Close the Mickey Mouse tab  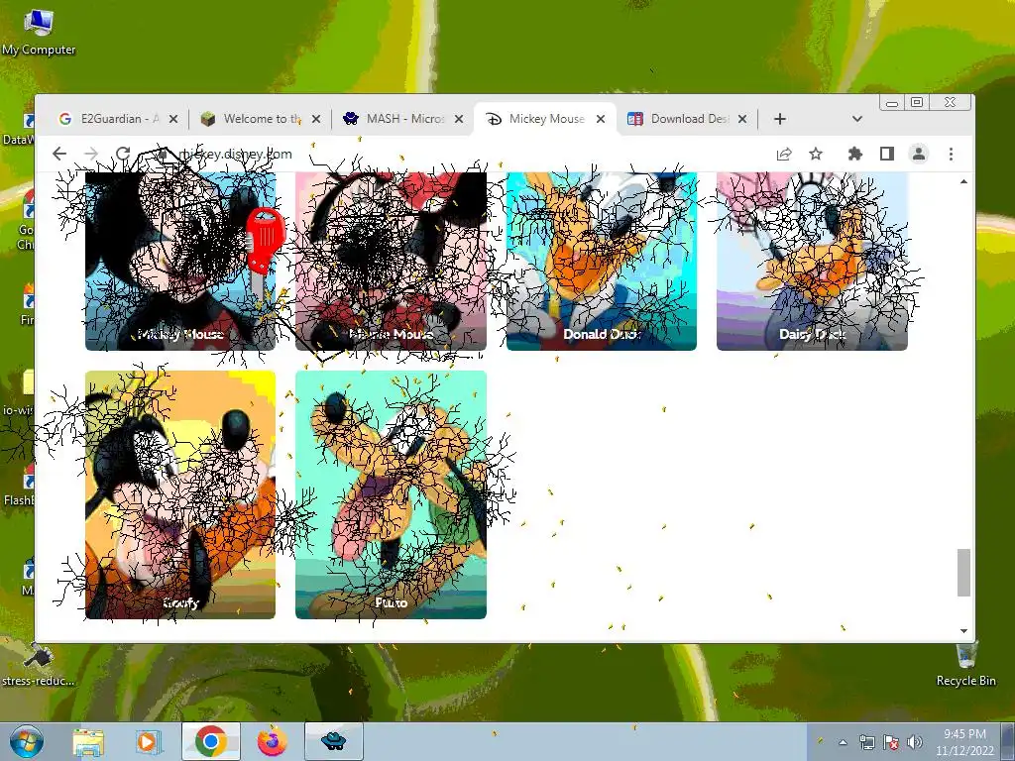601,119
